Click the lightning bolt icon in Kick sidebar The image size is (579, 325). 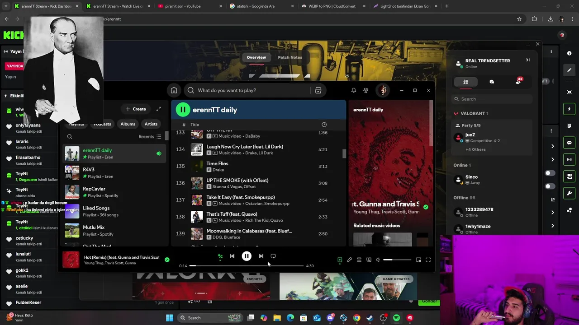point(569,109)
